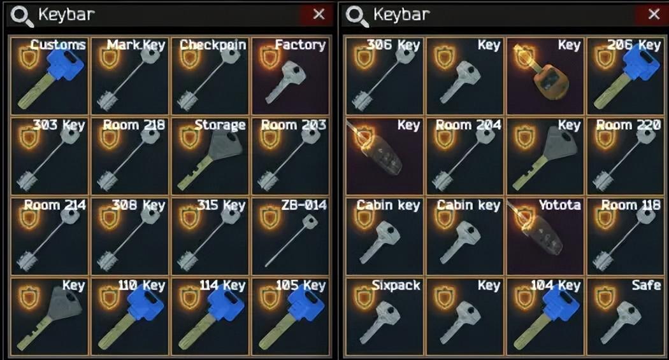
Task: Select the Yotota car key fob
Action: point(545,236)
